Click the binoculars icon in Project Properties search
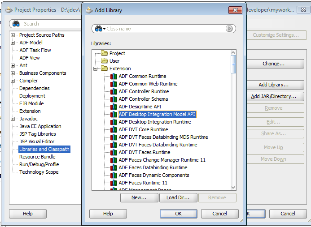 tap(16, 24)
